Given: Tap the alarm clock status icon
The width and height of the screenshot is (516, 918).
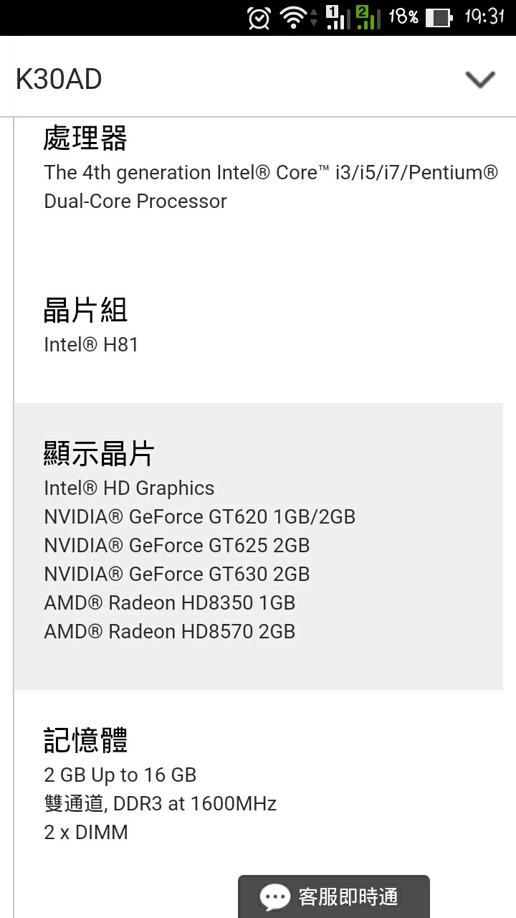Looking at the screenshot, I should point(259,17).
